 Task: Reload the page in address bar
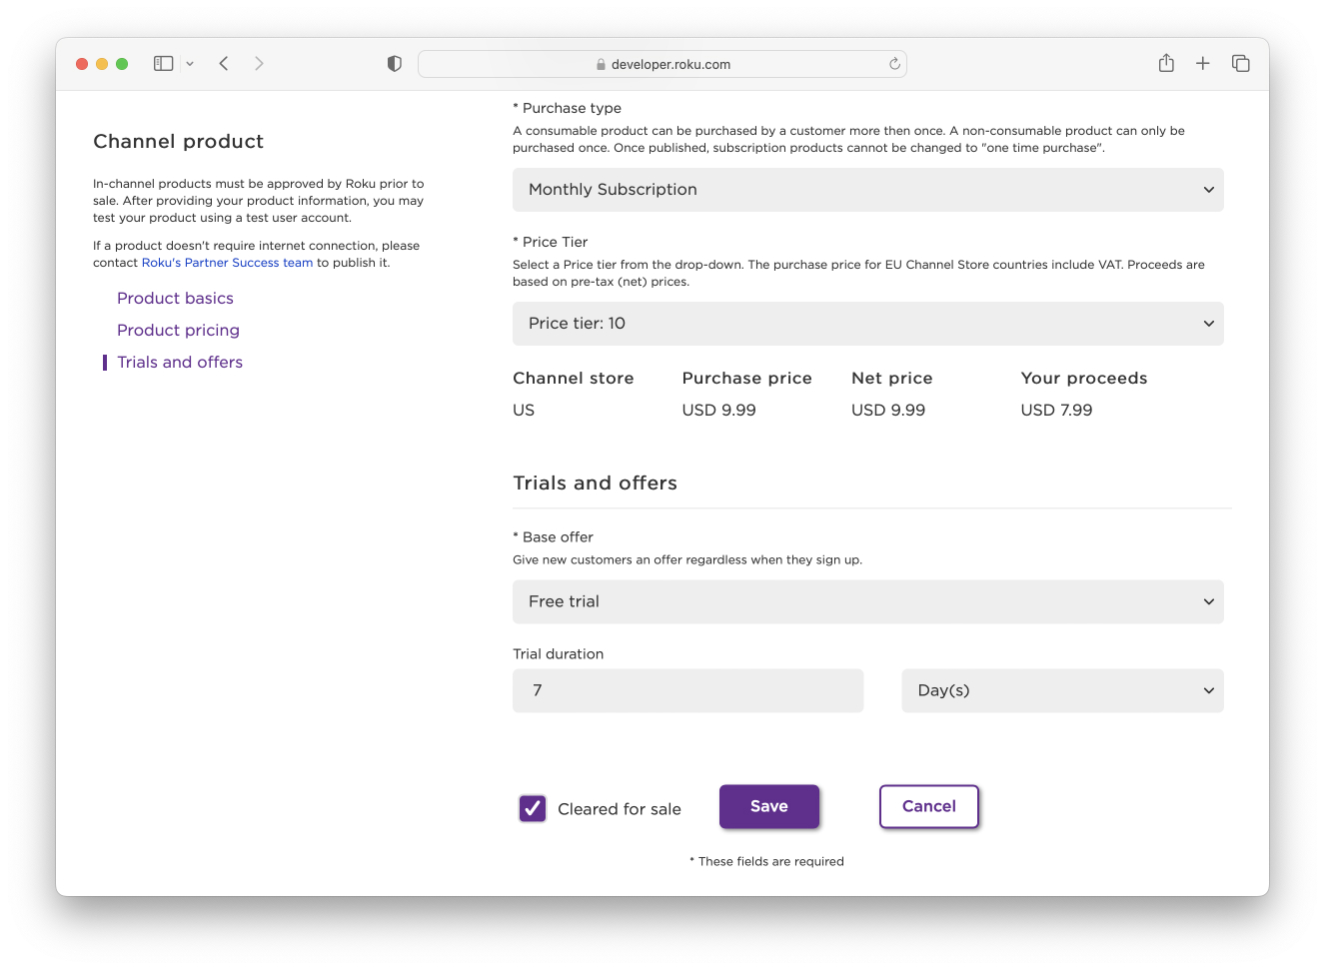click(894, 64)
